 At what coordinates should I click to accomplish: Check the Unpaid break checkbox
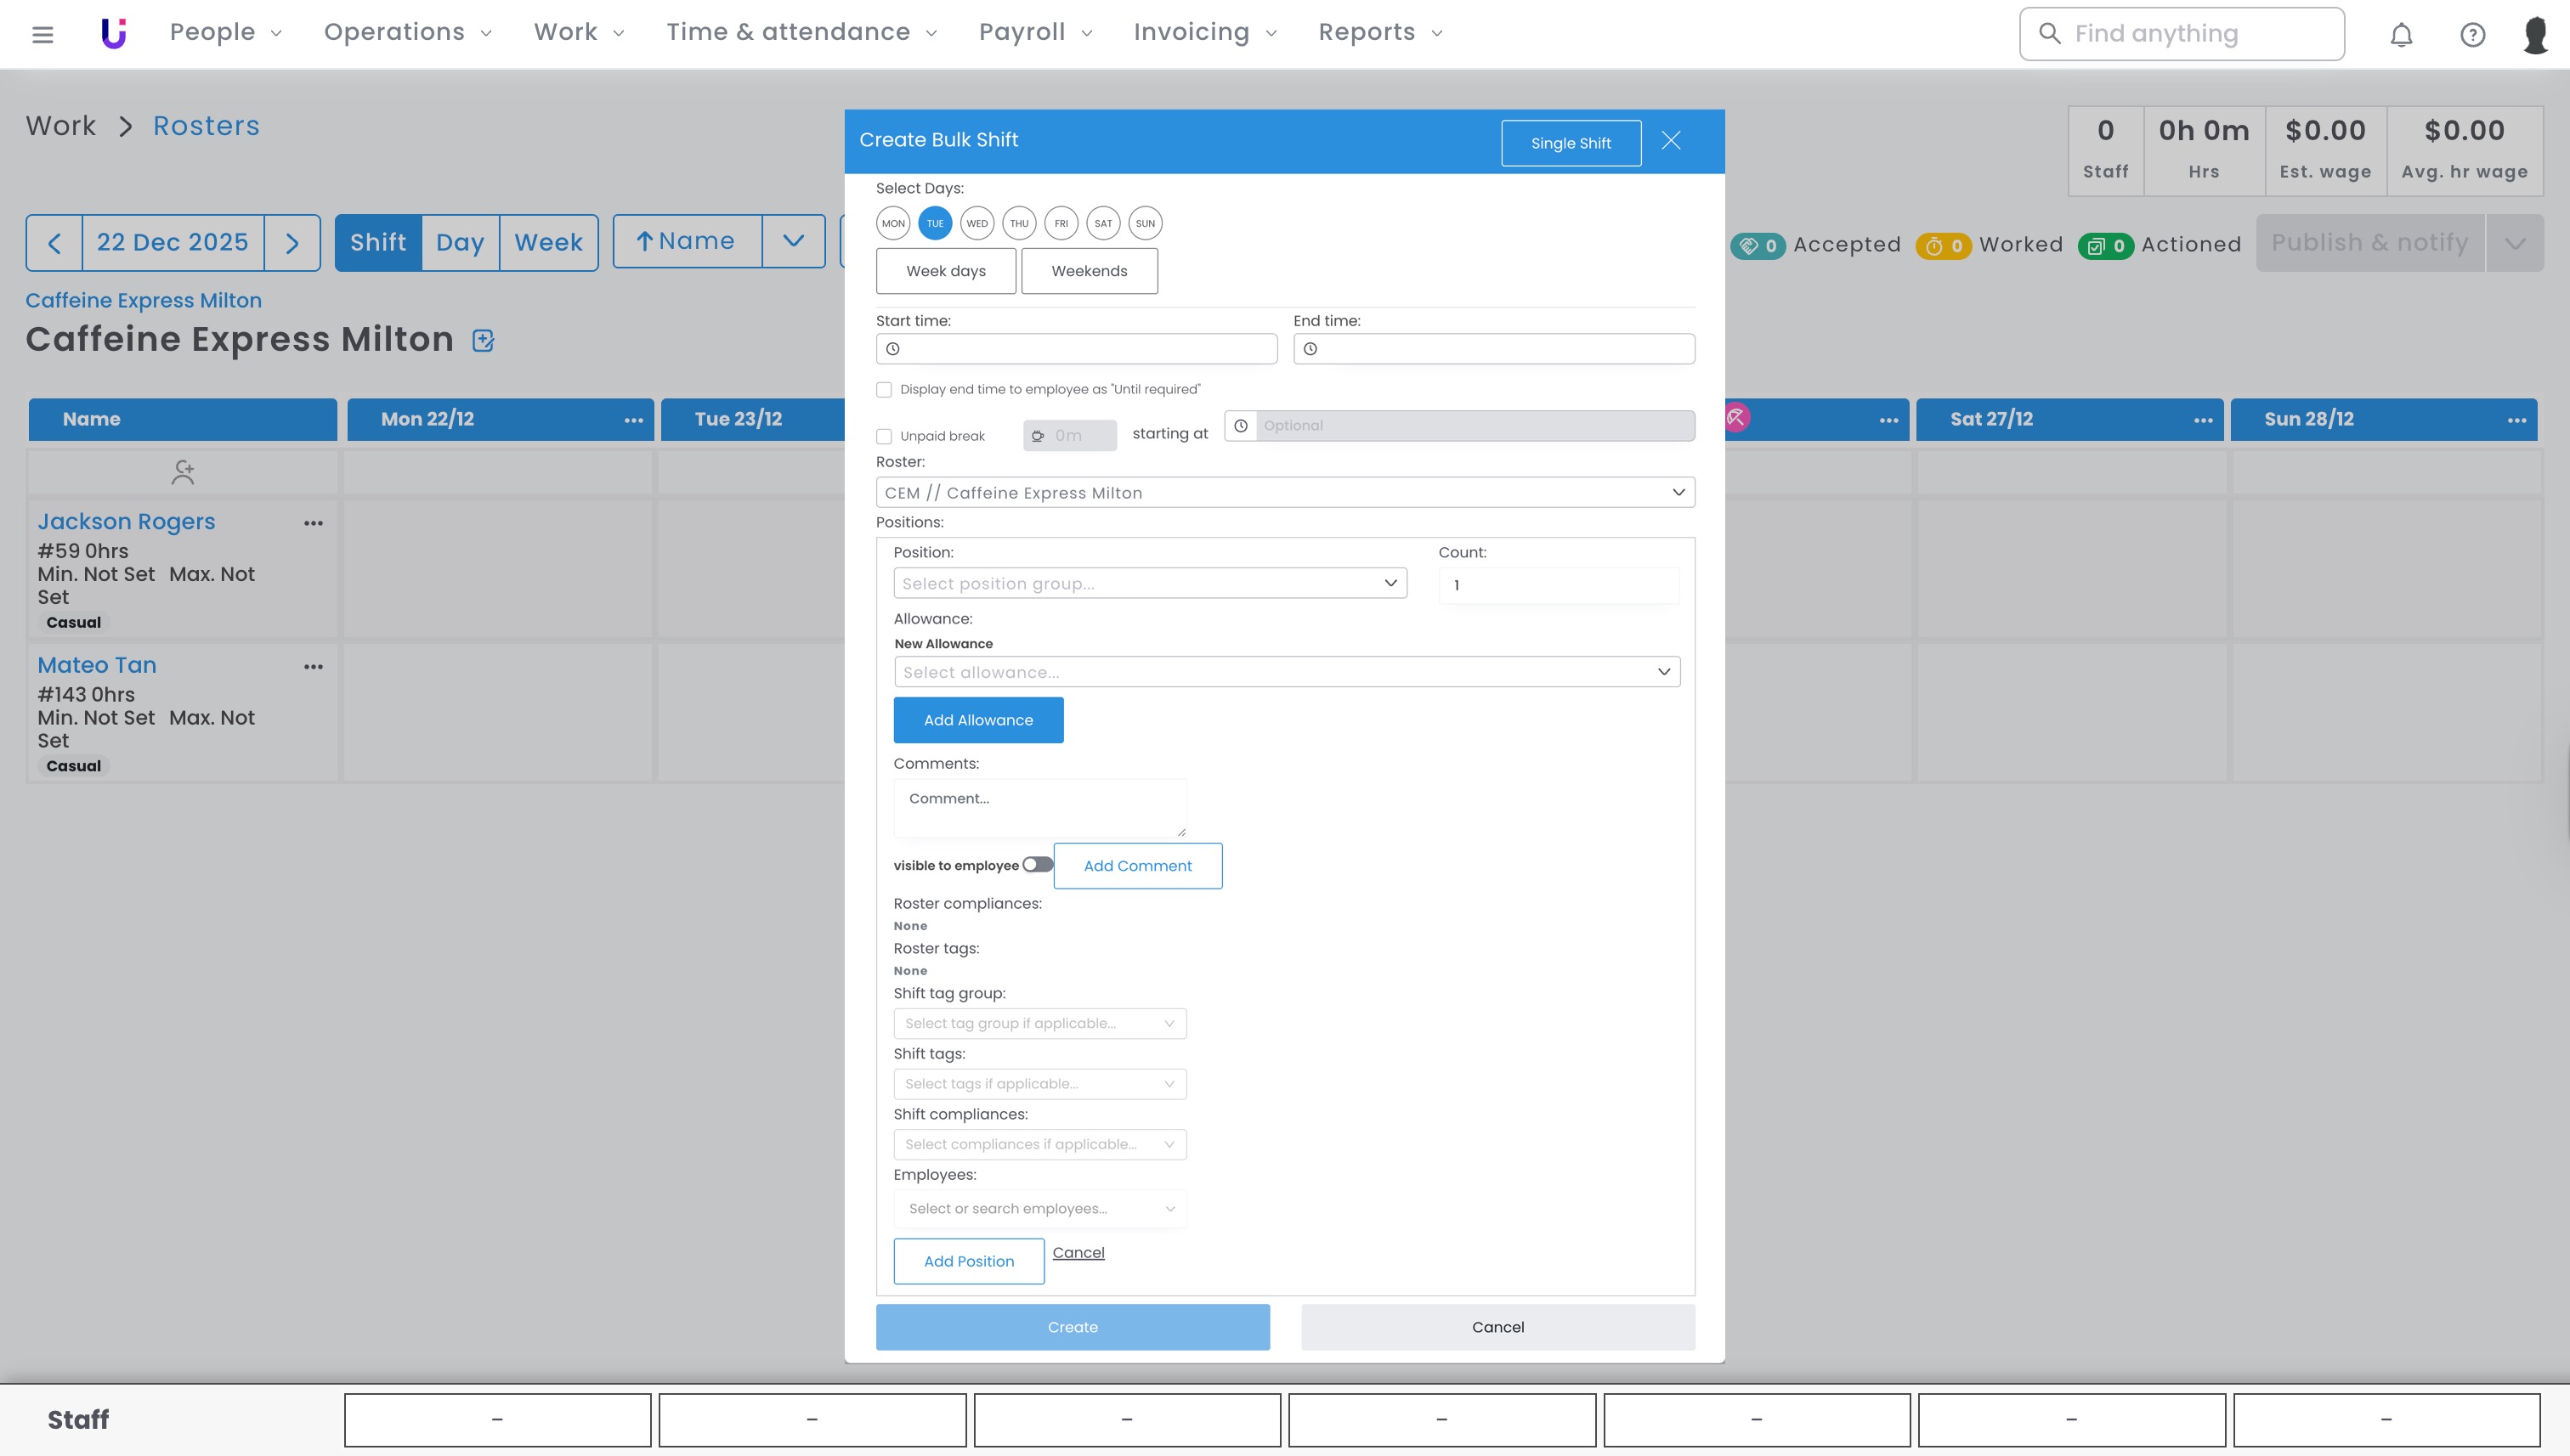click(x=885, y=437)
